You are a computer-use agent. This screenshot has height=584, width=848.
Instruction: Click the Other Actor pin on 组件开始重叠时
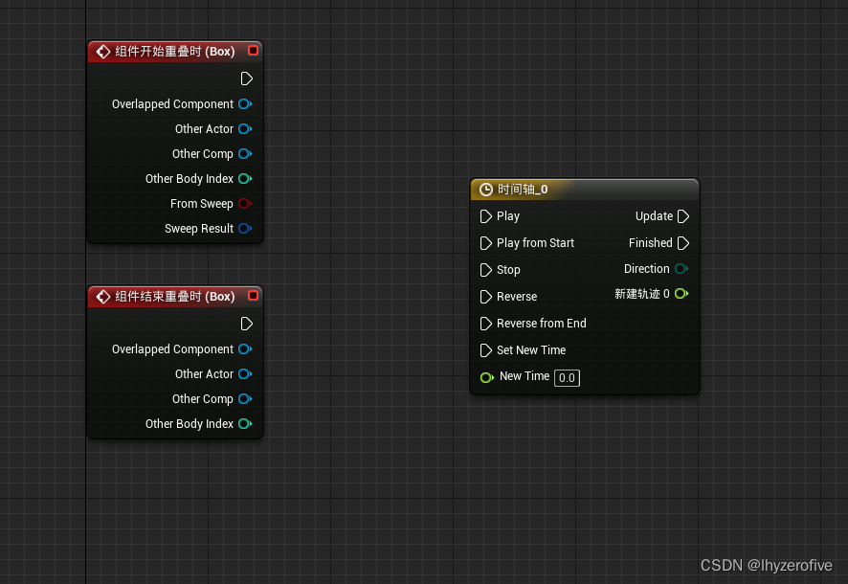click(x=245, y=128)
